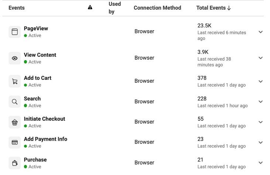Expand the Search event row chevron
The width and height of the screenshot is (270, 175).
(x=260, y=102)
